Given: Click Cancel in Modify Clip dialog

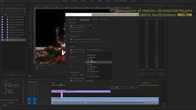Looking at the screenshot, I should tap(131, 88).
